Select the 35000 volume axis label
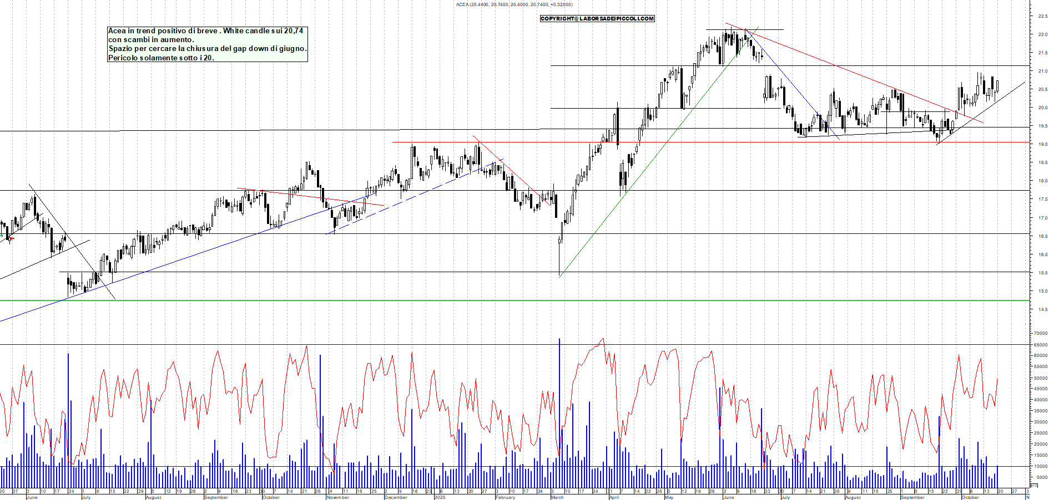The image size is (1049, 500). click(1041, 411)
